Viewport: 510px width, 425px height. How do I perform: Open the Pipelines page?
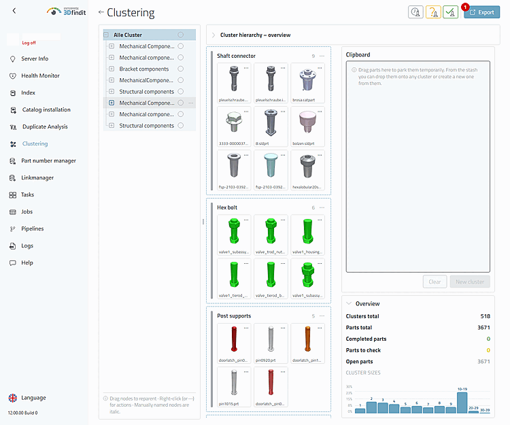pyautogui.click(x=32, y=228)
